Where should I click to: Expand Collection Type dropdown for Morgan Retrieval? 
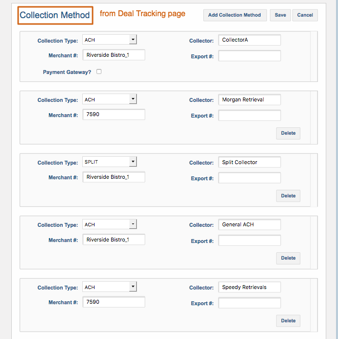109,99
